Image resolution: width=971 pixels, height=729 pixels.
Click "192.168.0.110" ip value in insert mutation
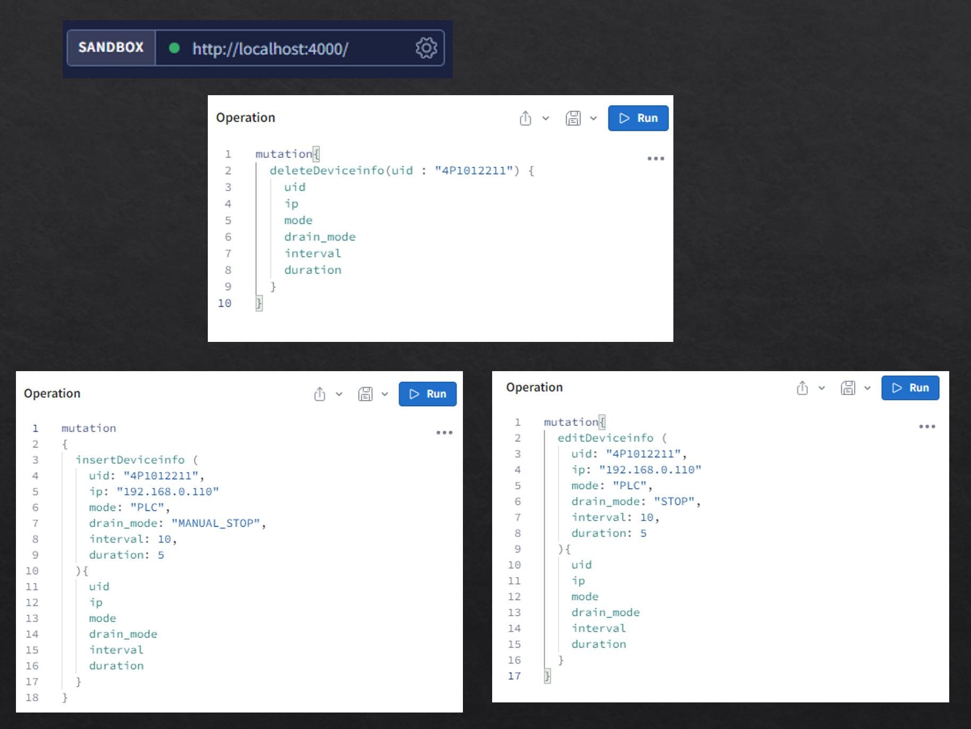tap(167, 491)
